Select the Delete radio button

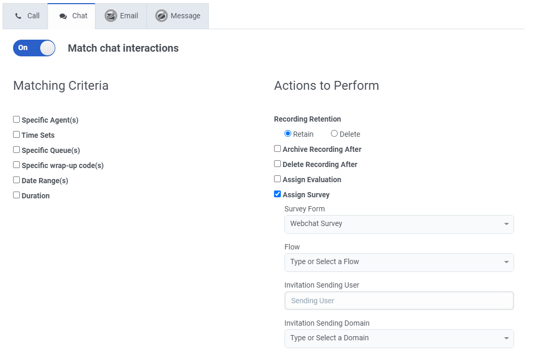pos(335,134)
